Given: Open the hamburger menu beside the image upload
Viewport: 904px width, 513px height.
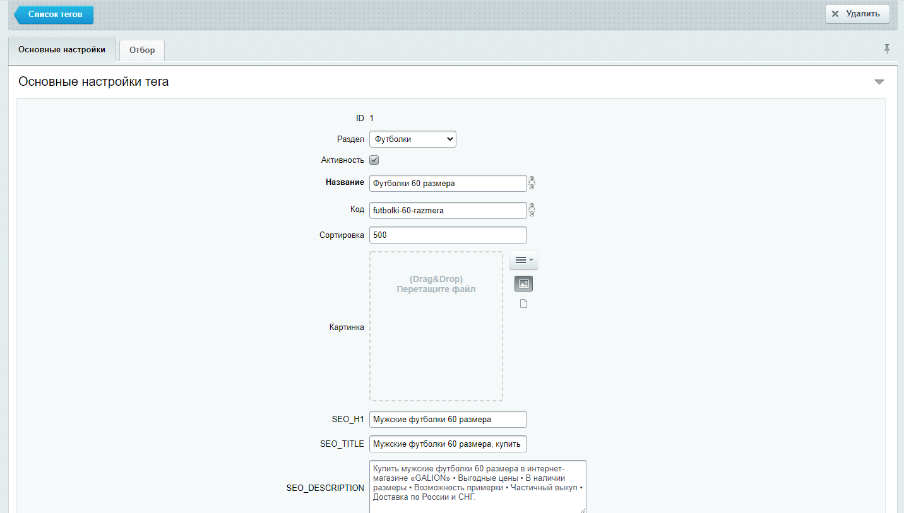Looking at the screenshot, I should point(523,260).
